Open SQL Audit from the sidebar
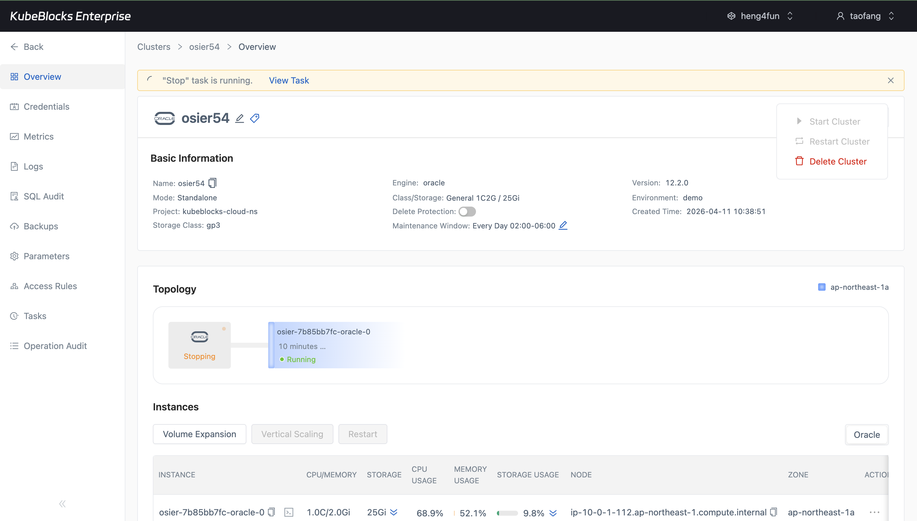Viewport: 917px width, 521px height. (43, 196)
